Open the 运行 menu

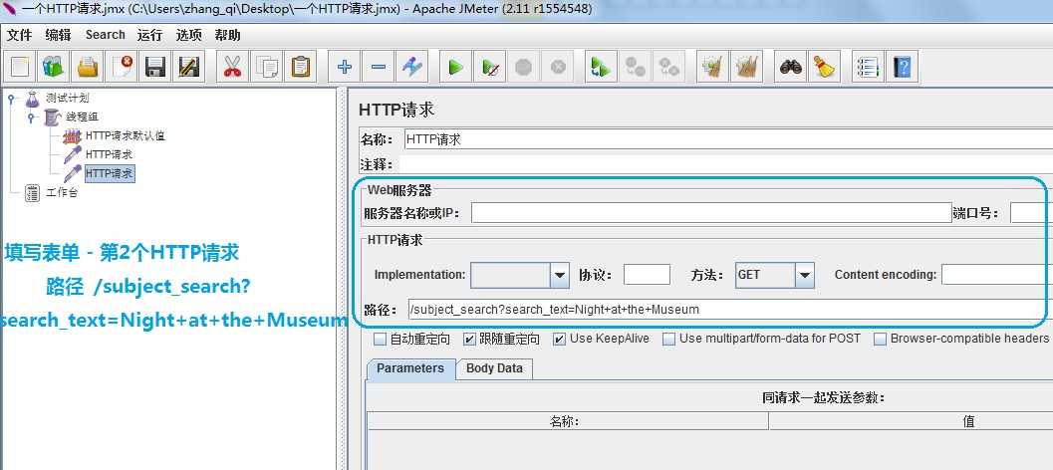pyautogui.click(x=149, y=35)
